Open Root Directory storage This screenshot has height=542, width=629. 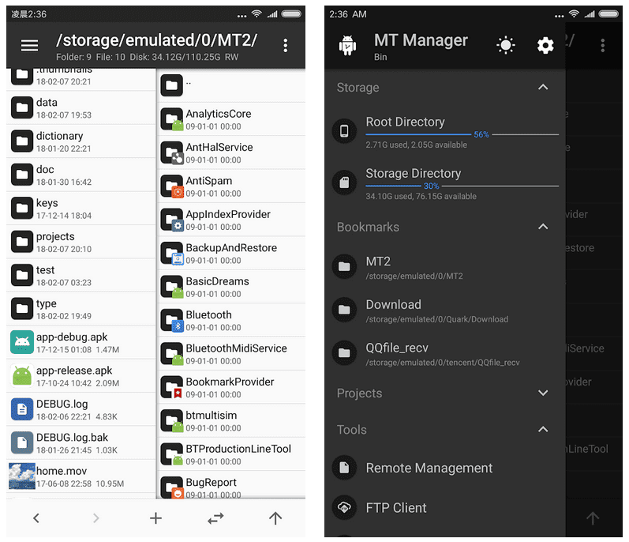[445, 132]
